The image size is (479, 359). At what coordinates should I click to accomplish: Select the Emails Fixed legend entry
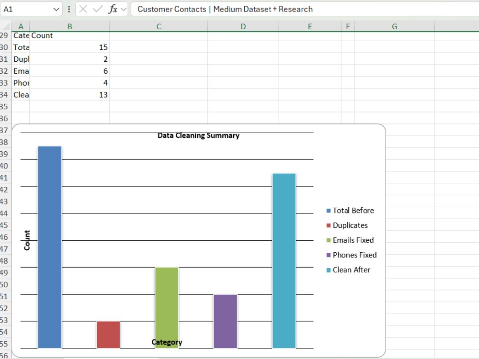(x=350, y=240)
